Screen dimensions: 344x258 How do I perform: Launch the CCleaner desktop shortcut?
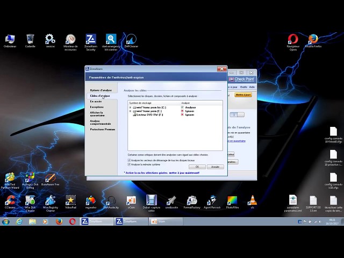click(x=10, y=202)
